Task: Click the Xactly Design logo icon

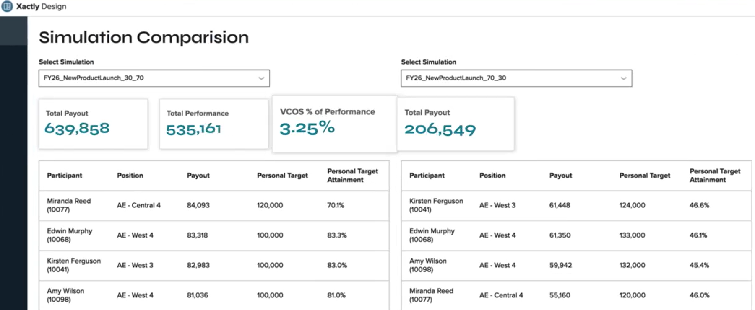Action: (x=7, y=6)
